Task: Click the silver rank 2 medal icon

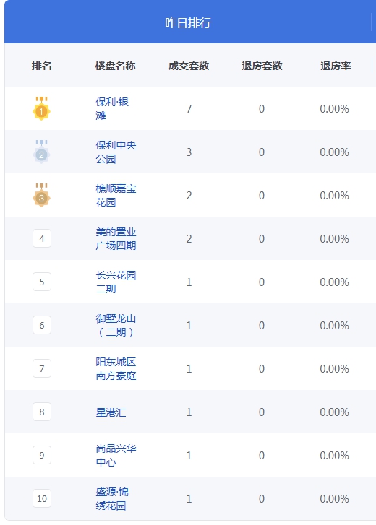Action: click(41, 152)
